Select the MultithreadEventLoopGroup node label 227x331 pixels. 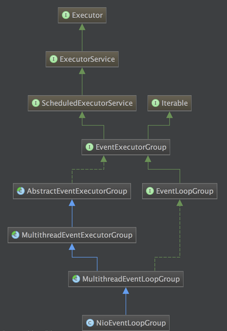coord(131,279)
